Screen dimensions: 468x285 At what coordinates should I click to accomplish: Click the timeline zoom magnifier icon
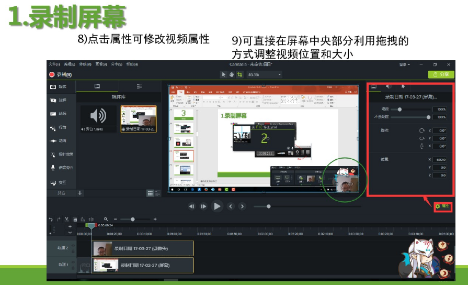(106, 219)
